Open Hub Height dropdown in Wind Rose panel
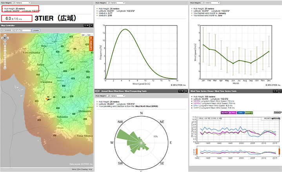 coord(116,96)
